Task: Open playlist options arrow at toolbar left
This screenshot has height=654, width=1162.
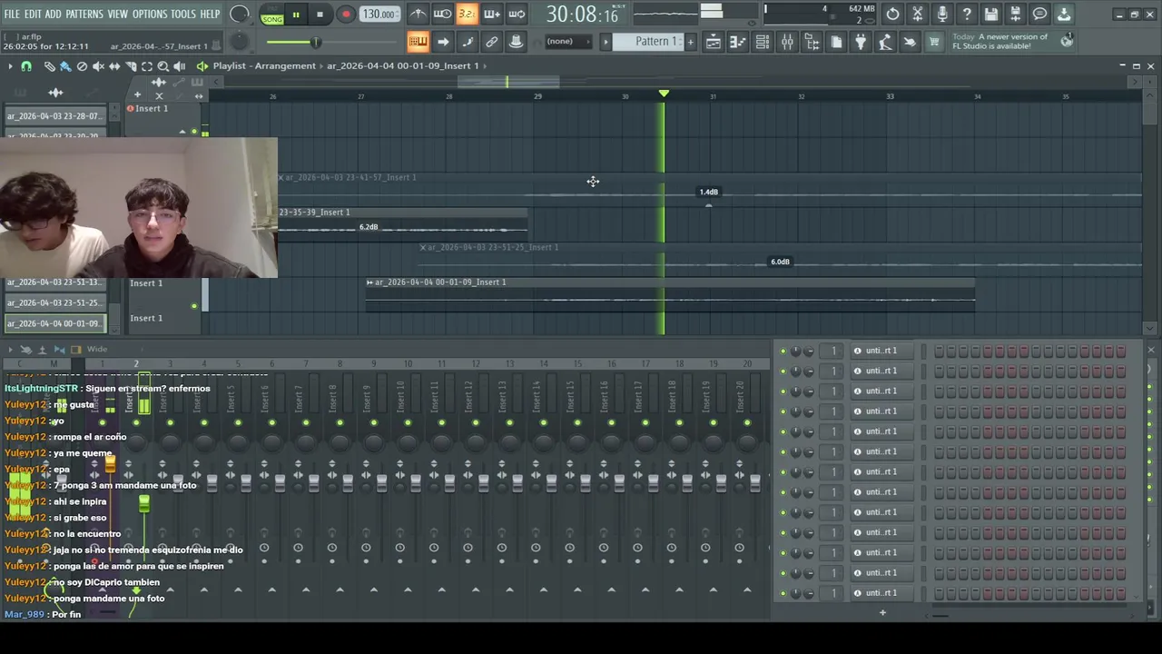Action: (x=10, y=66)
